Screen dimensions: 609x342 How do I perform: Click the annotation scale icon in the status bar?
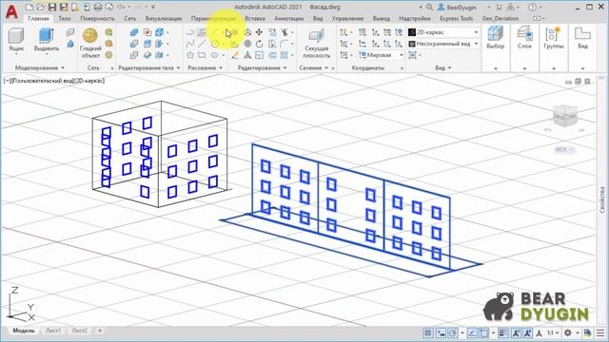[540, 333]
